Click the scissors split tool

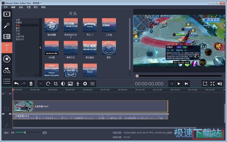41,84
